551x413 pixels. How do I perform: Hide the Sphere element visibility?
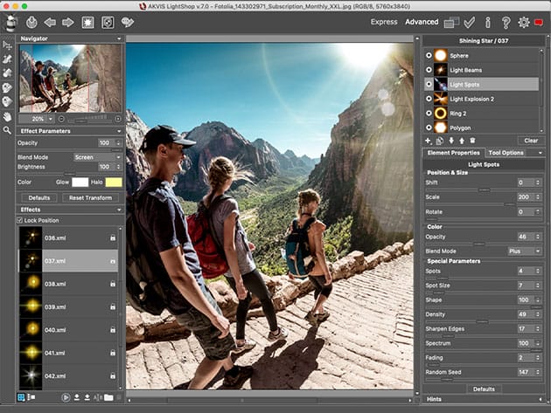tap(429, 55)
